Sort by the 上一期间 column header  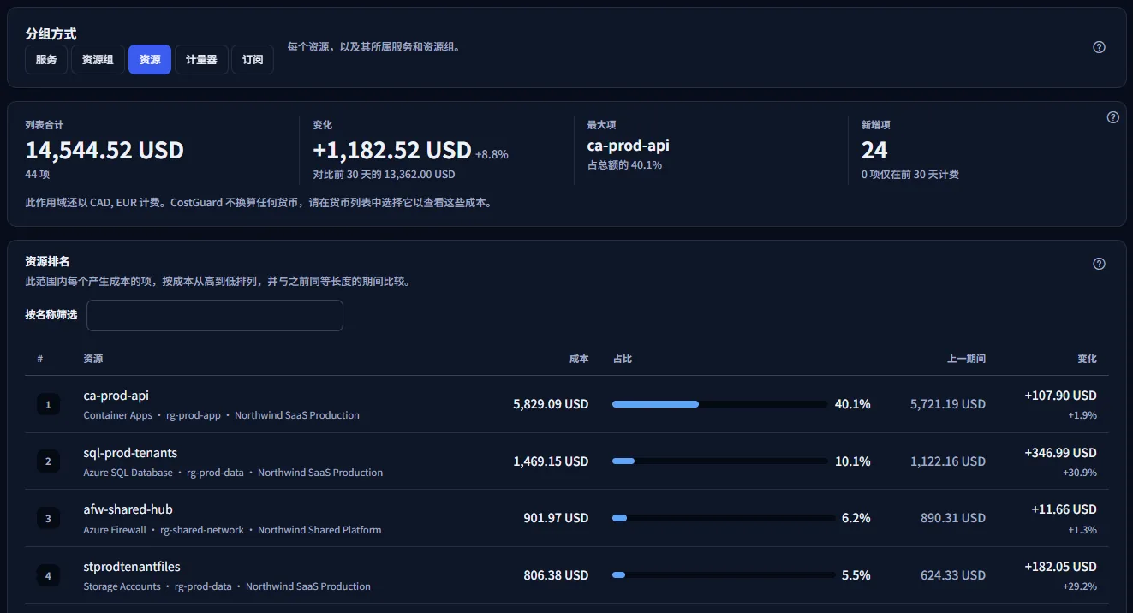[x=966, y=359]
